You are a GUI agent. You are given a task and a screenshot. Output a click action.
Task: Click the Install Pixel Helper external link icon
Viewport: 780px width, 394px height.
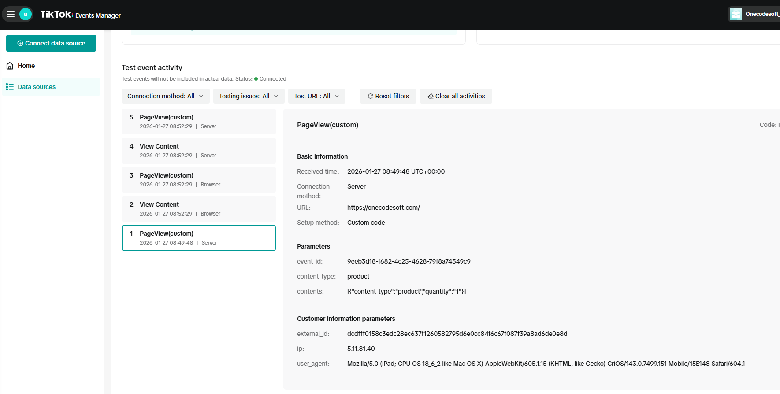click(x=205, y=29)
